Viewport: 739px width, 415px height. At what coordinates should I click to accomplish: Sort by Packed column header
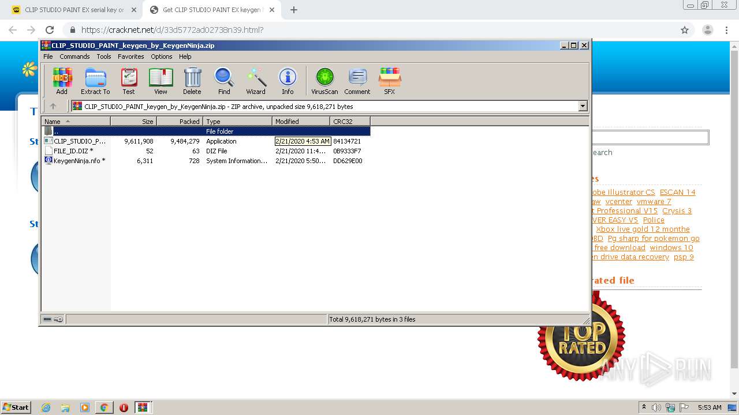(x=180, y=121)
